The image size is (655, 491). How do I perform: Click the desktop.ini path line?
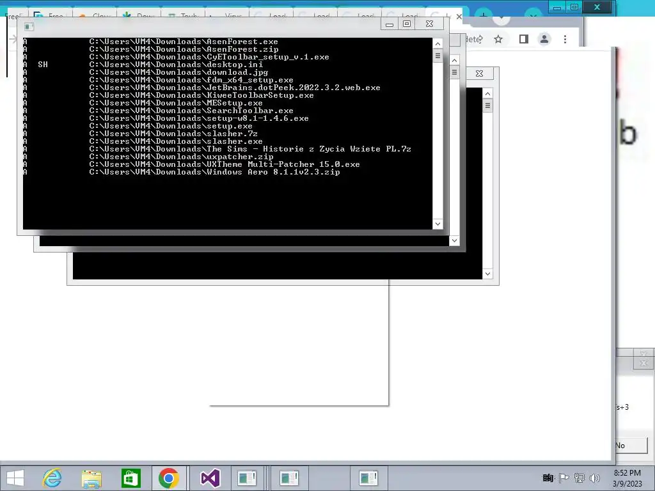pos(176,65)
